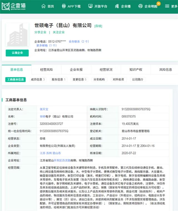Viewport: 178px width, 211px height.
Task: Click approval date 2020-07-22
Action: point(129,153)
